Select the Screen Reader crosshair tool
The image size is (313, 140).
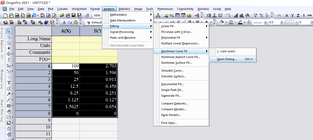[x=9, y=48]
